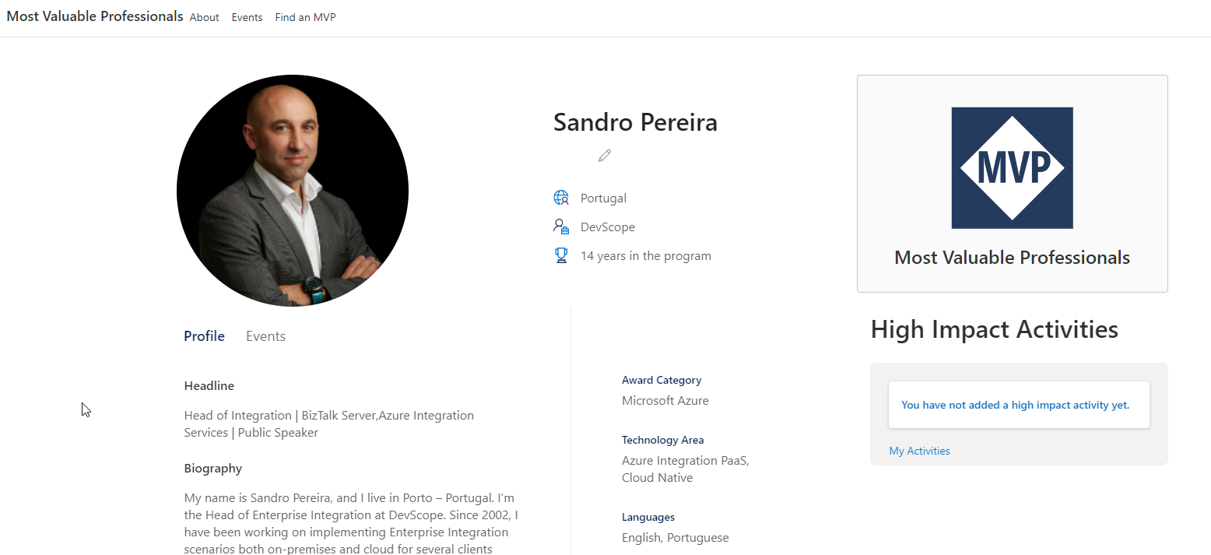This screenshot has height=555, width=1211.
Task: Open the circular profile photo
Action: (x=293, y=191)
